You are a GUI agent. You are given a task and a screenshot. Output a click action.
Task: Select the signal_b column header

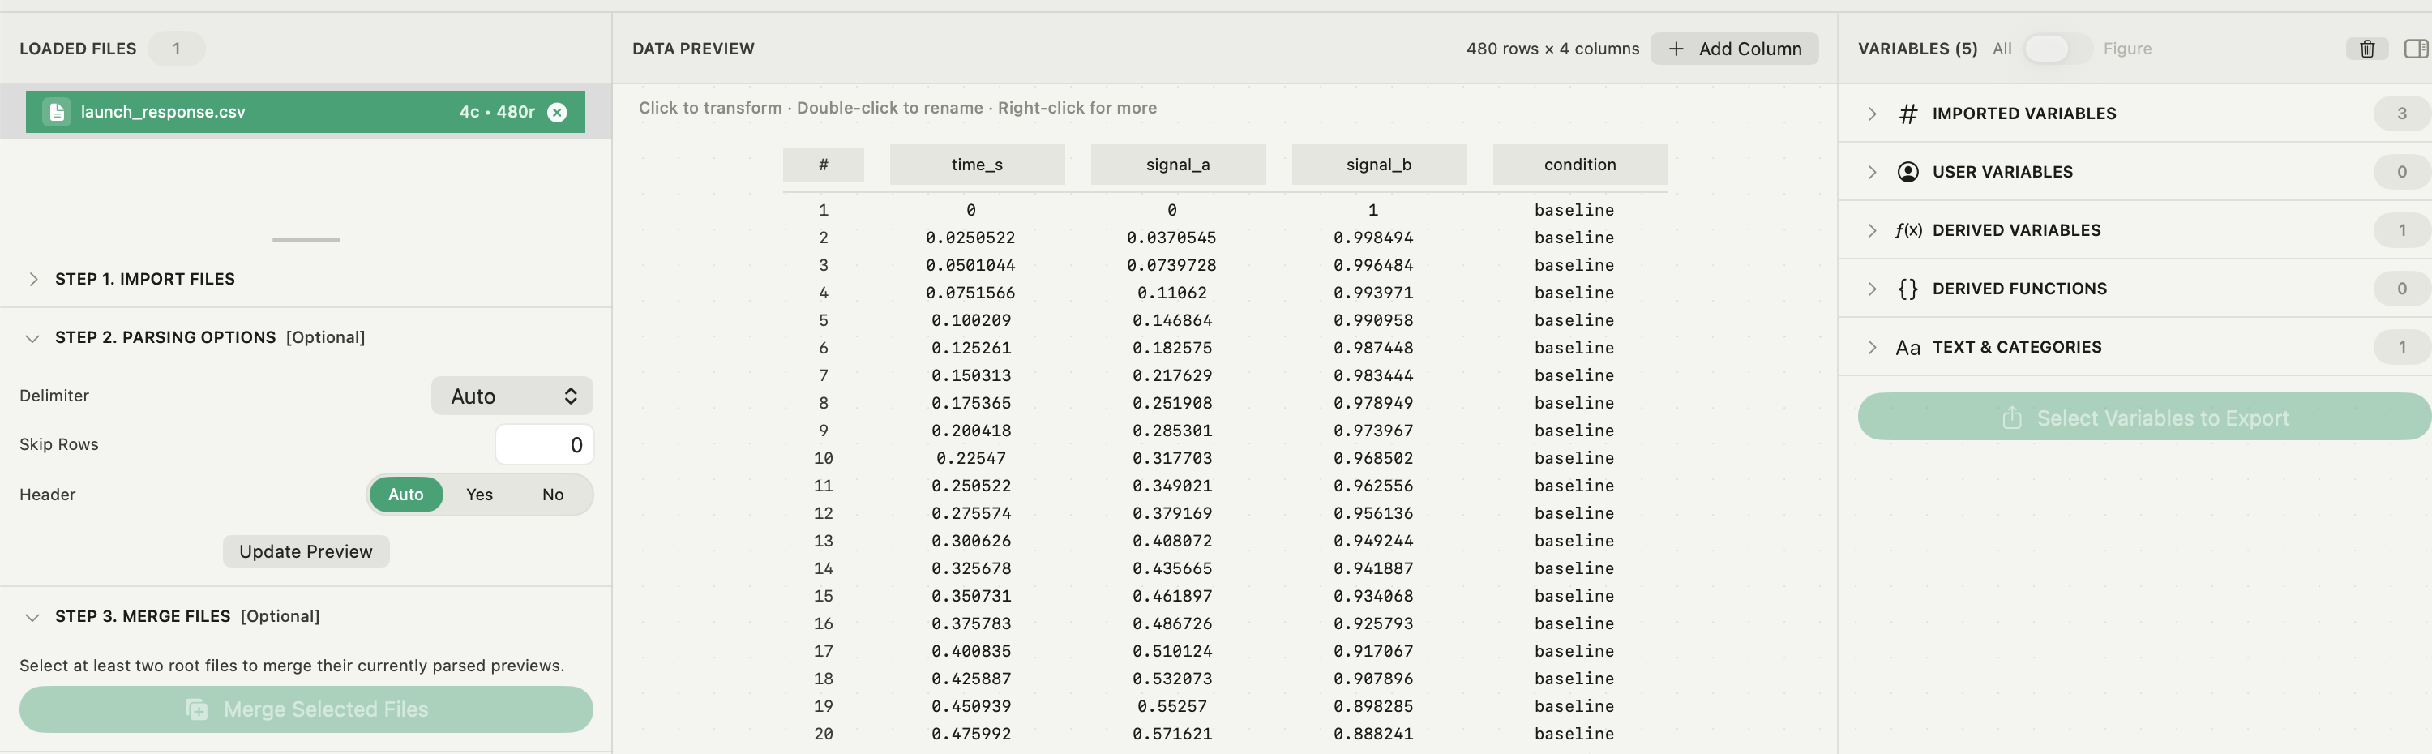point(1379,165)
